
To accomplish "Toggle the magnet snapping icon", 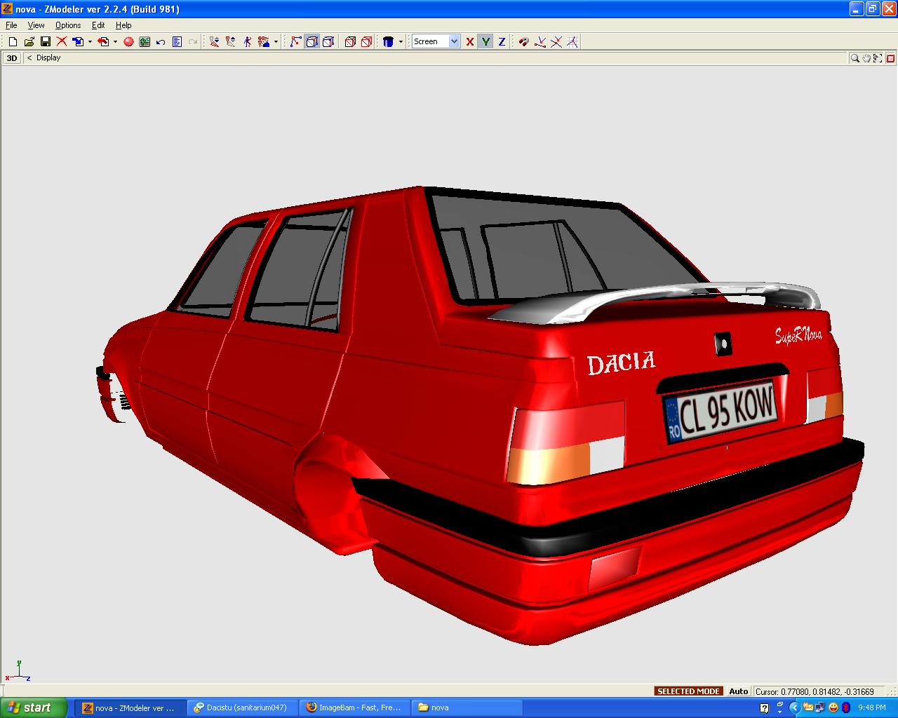I will [x=523, y=42].
